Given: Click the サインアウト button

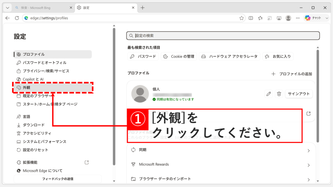Looking at the screenshot, I should 299,94.
